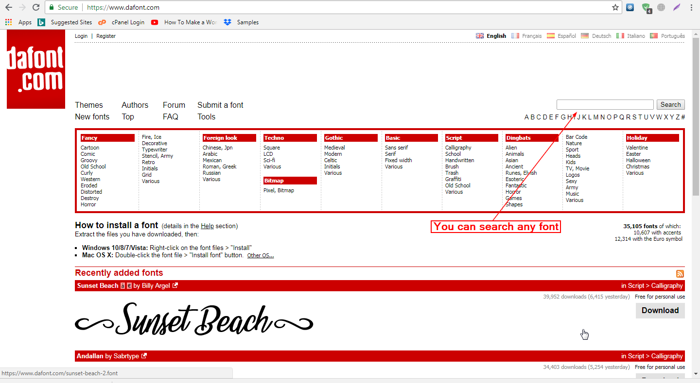
Task: Open the Themes menu
Action: pos(89,105)
